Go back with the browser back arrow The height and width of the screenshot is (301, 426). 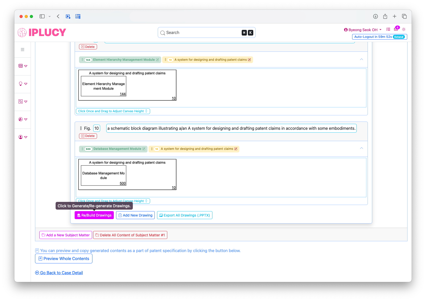[58, 16]
